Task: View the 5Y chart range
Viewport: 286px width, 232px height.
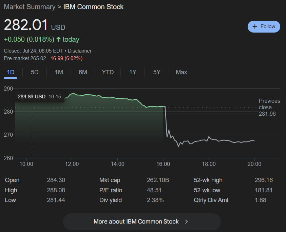Action: tap(157, 72)
